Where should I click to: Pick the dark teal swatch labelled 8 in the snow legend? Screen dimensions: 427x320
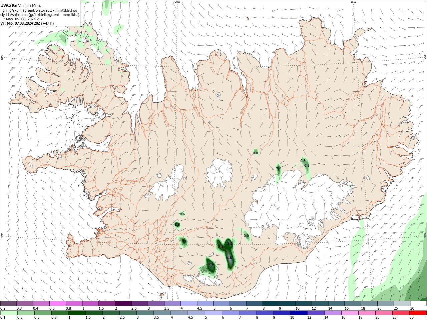pos(271,304)
